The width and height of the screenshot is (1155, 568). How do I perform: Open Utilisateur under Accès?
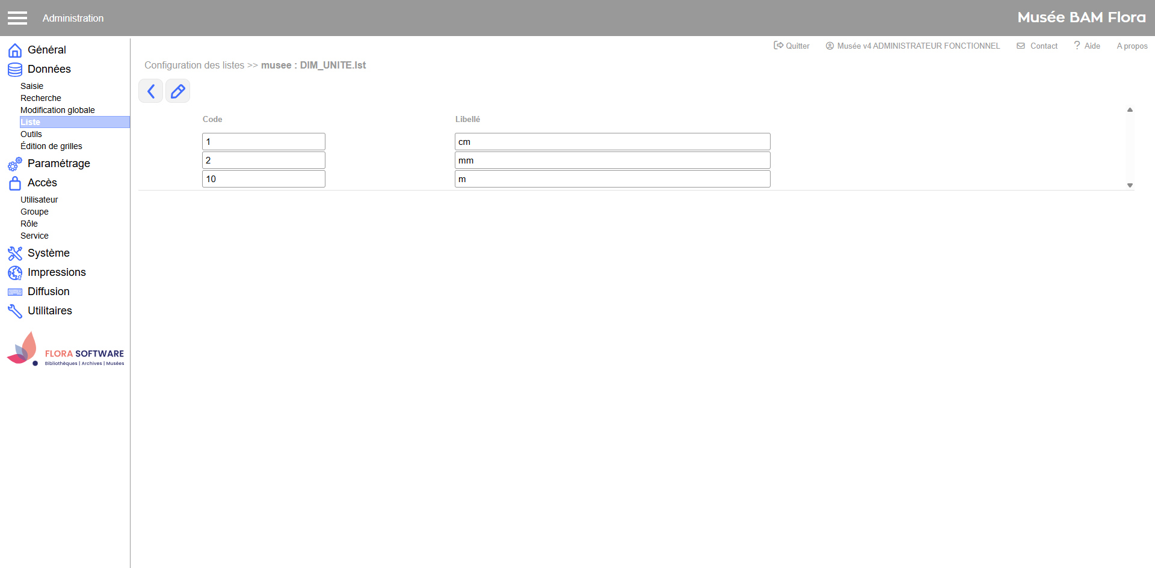coord(39,200)
